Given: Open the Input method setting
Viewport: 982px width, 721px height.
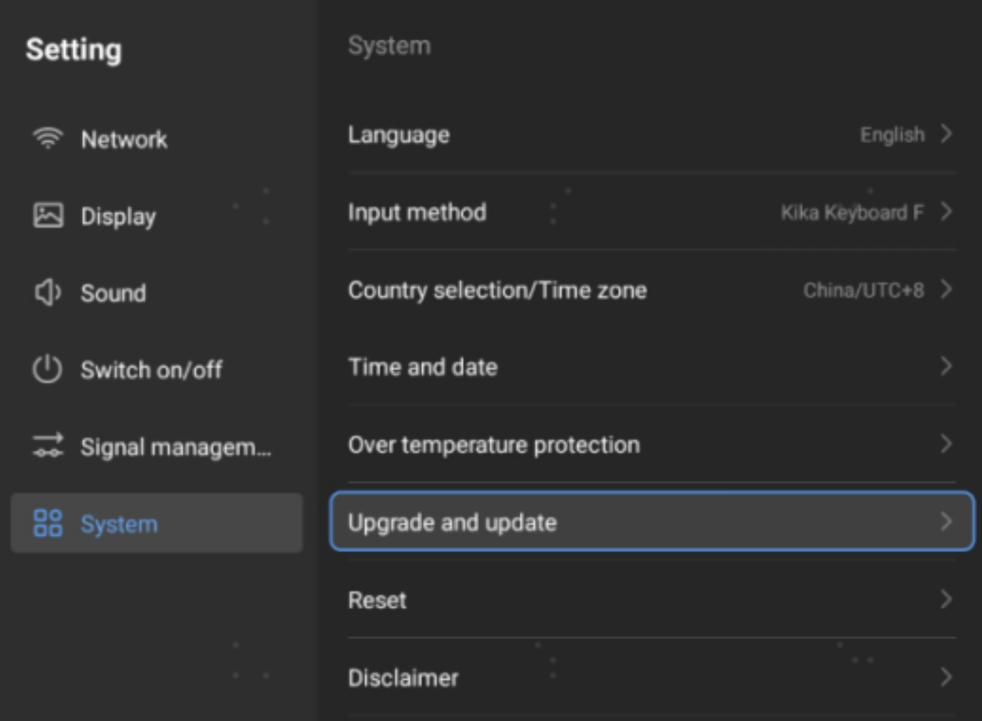Looking at the screenshot, I should 652,212.
